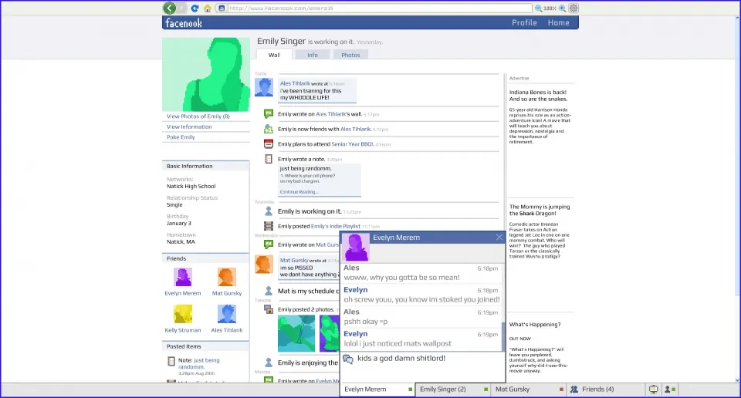Reload the page with refresh icon
Screen dimensions: 741x398
point(195,8)
